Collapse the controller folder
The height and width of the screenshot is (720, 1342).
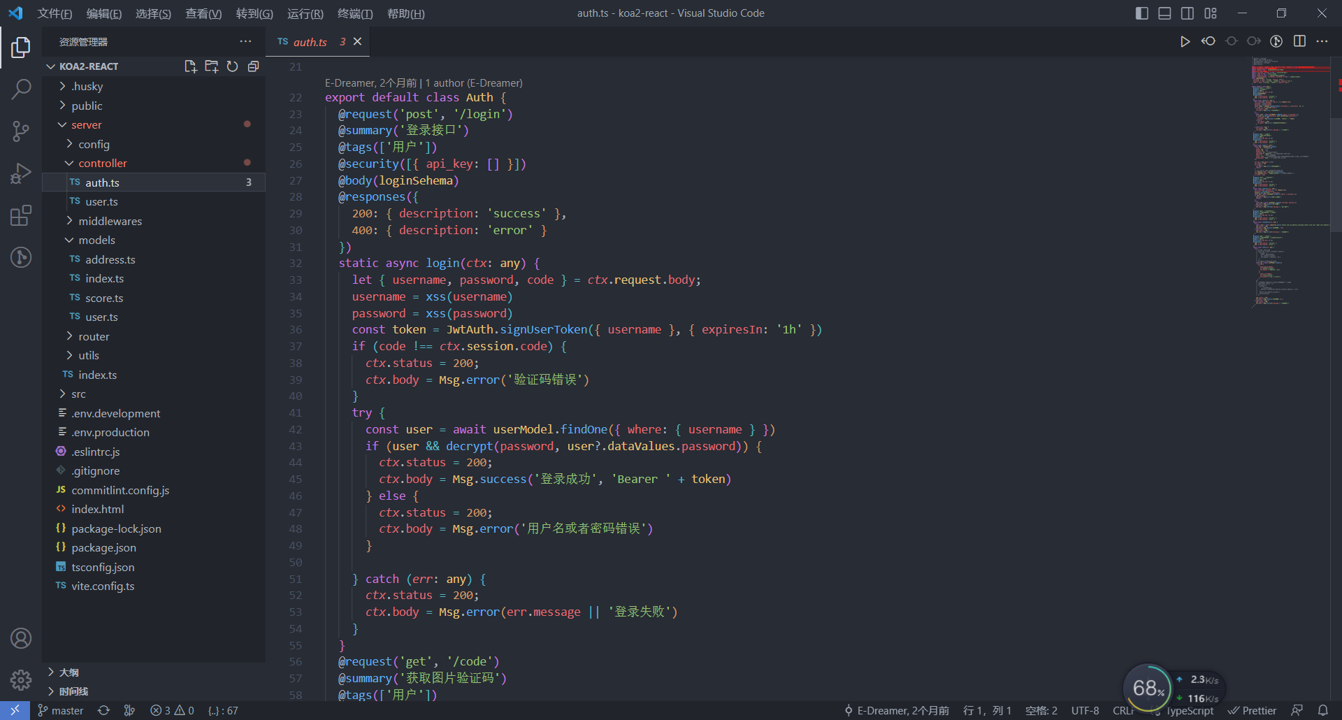[102, 163]
